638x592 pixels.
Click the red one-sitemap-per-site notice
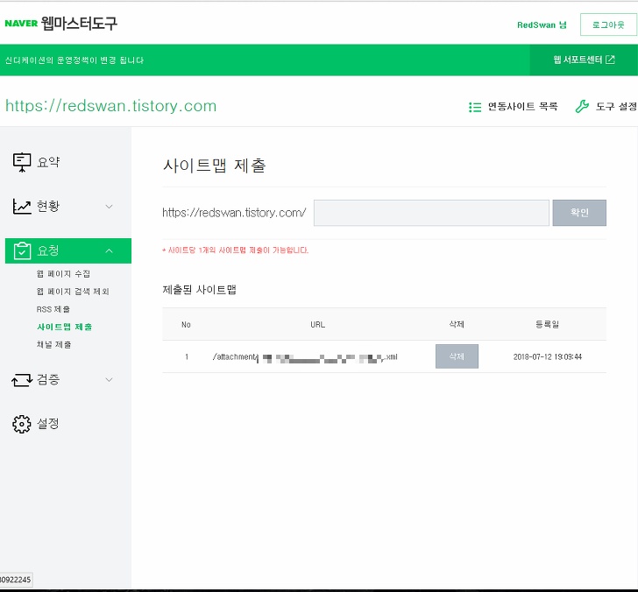(x=235, y=250)
